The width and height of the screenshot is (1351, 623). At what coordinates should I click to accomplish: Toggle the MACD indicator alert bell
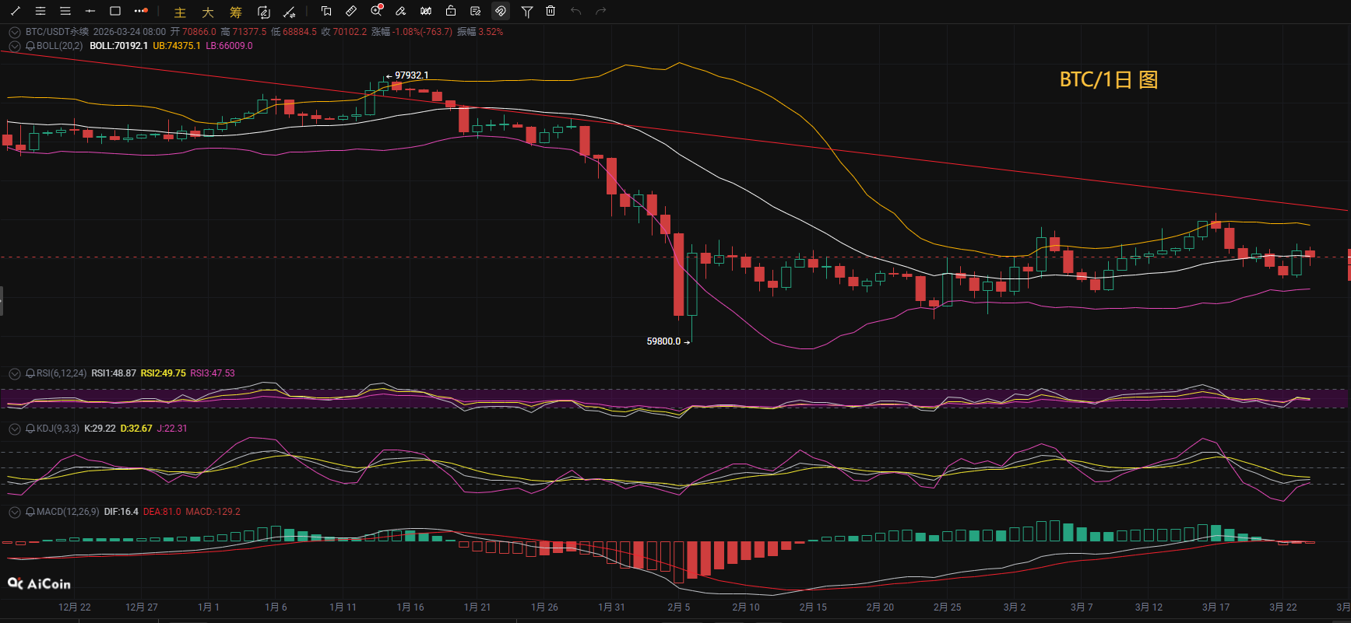point(30,512)
